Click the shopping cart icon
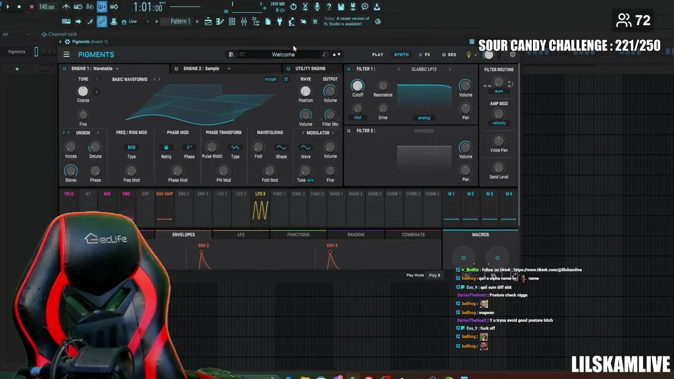The image size is (674, 379). click(315, 22)
